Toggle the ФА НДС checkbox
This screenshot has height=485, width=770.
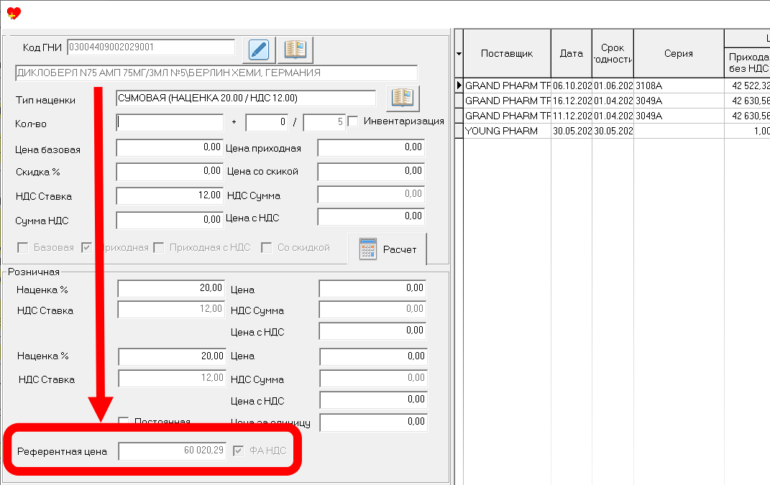tap(238, 451)
